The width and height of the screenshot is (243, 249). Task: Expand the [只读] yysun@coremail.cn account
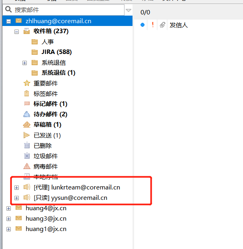(16, 198)
